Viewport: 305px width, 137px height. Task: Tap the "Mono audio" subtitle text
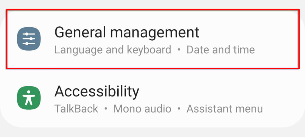142,109
